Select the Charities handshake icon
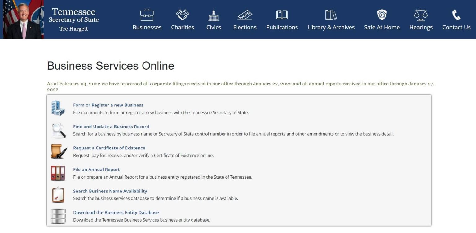The height and width of the screenshot is (233, 476). [x=183, y=14]
